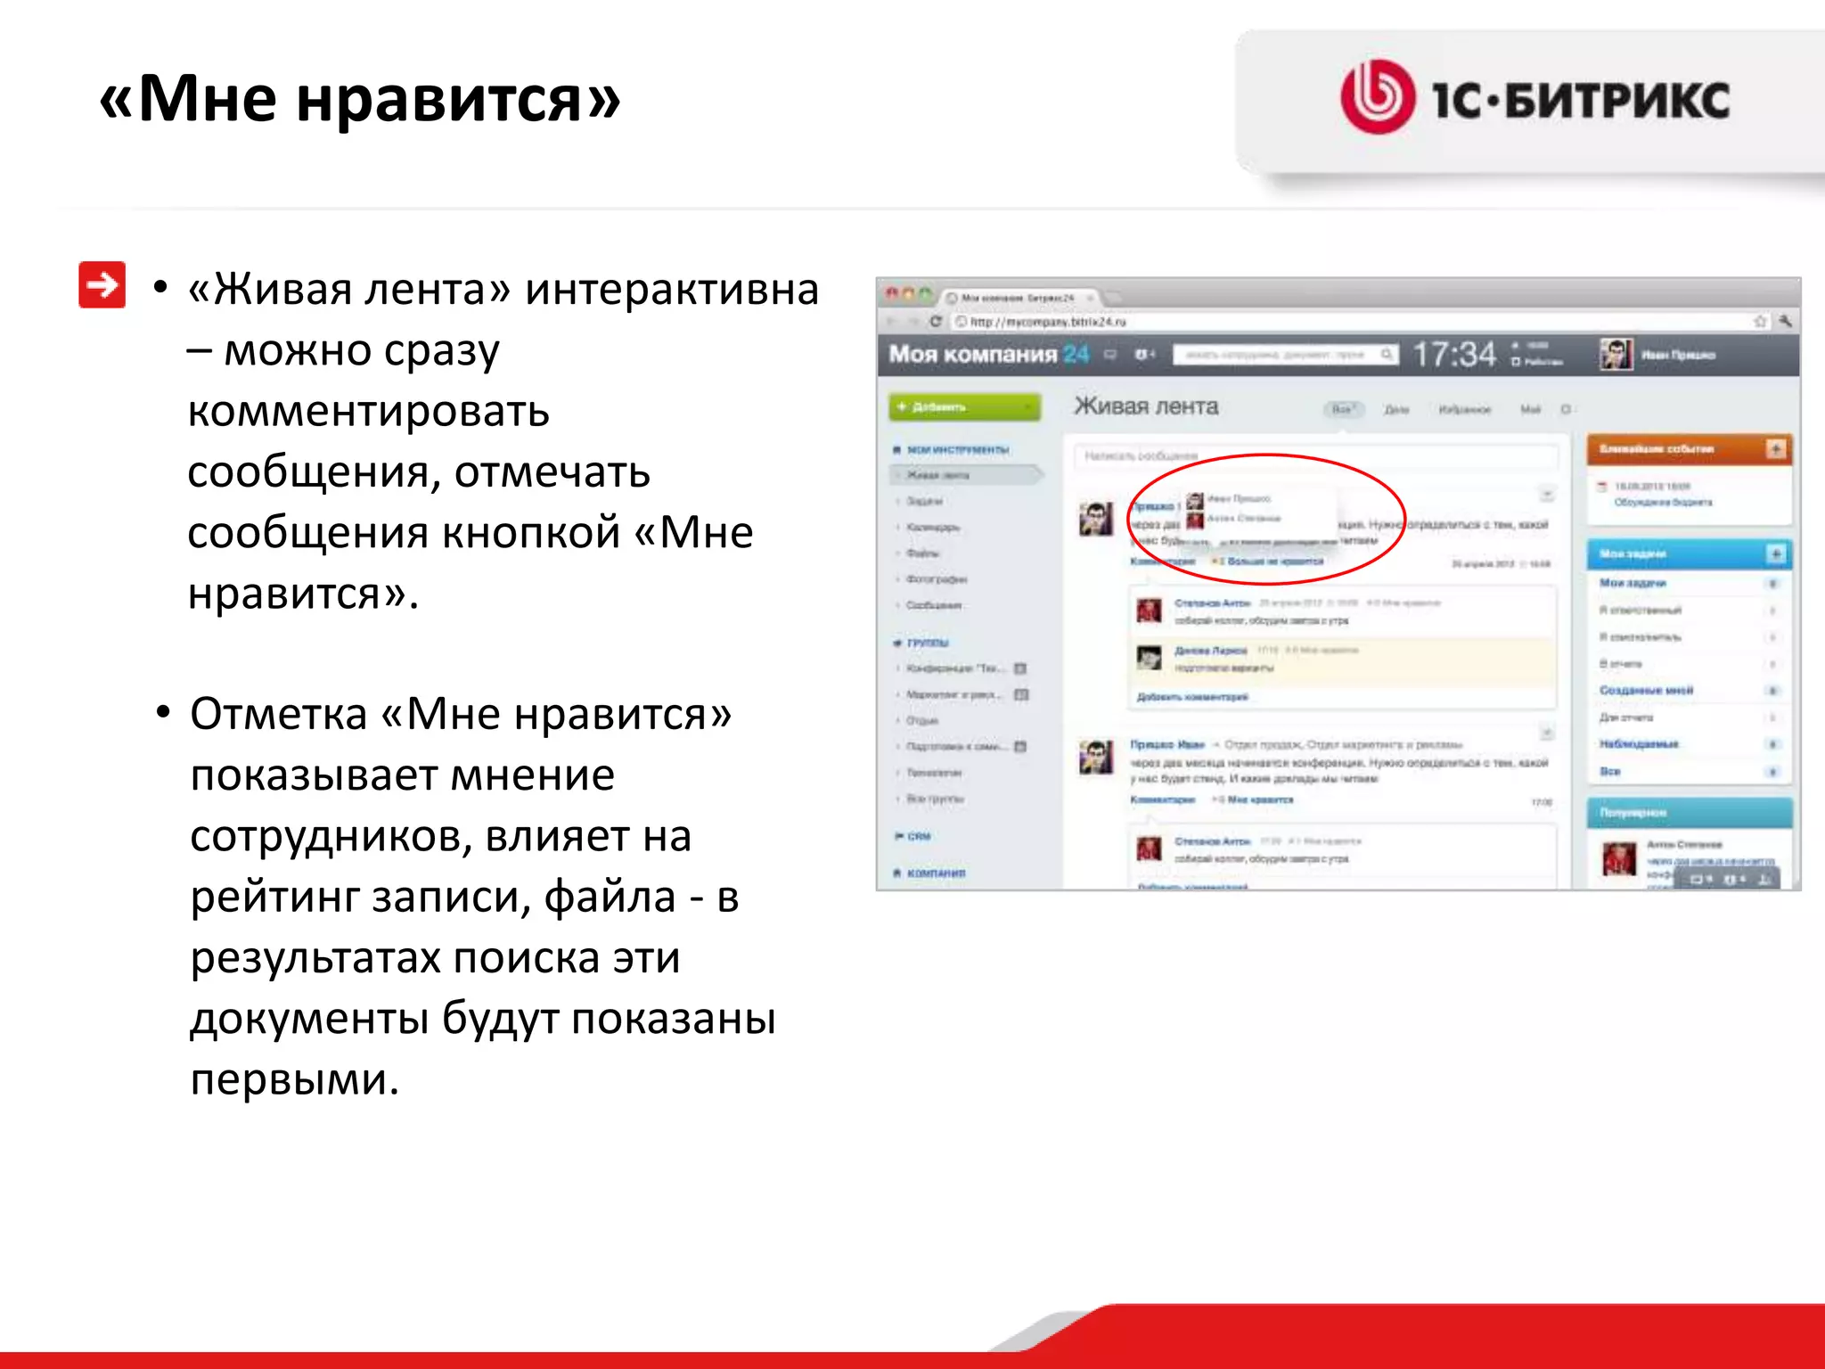
Task: Click Комментарии link under the second post
Action: [1163, 800]
